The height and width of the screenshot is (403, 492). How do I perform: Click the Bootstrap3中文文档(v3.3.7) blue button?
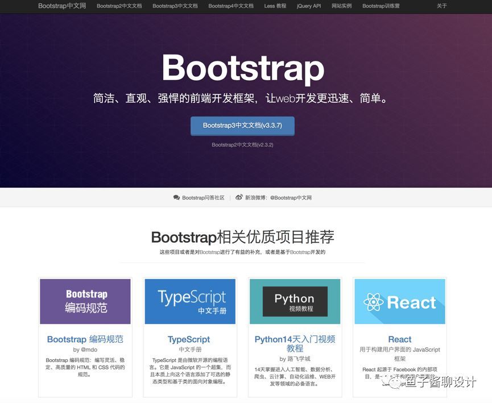pos(242,126)
